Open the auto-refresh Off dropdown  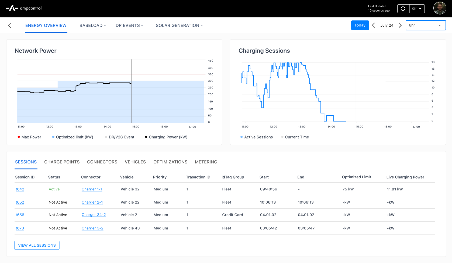pyautogui.click(x=417, y=9)
